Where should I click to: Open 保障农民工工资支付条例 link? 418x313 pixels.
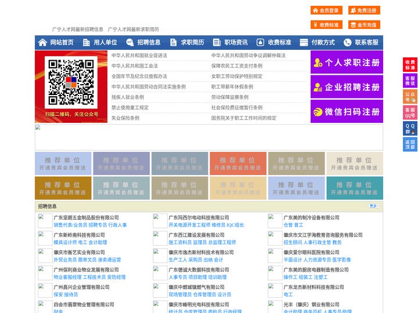coord(237,65)
